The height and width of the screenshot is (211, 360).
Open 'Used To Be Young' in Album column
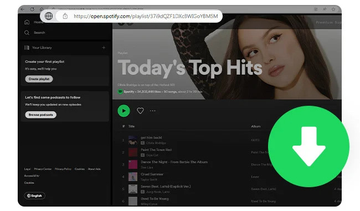point(263,201)
